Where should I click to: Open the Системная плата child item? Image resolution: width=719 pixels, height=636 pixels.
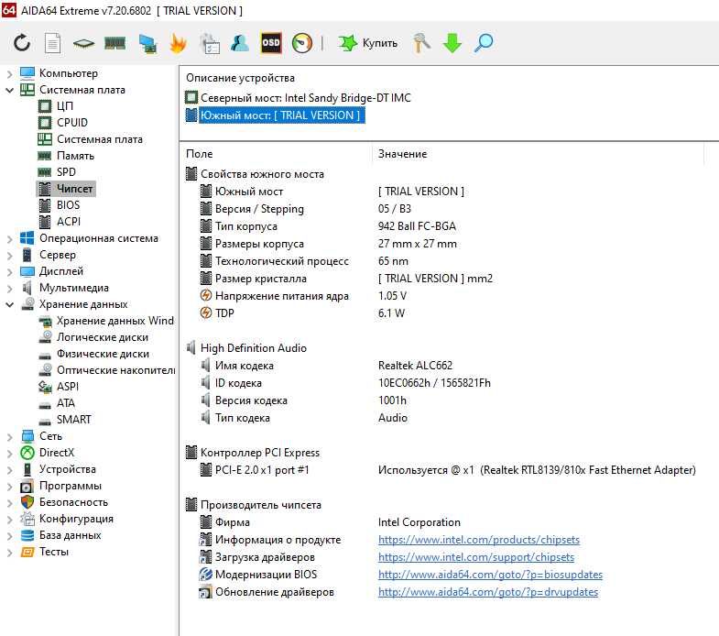[x=100, y=139]
